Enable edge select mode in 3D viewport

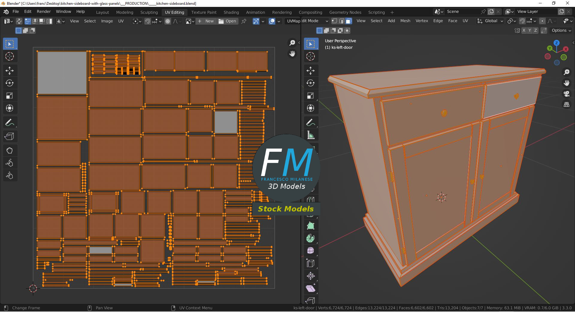pos(342,21)
